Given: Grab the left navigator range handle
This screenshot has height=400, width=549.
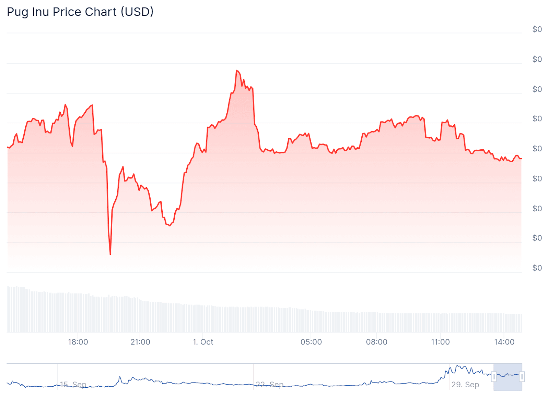Looking at the screenshot, I should [494, 377].
